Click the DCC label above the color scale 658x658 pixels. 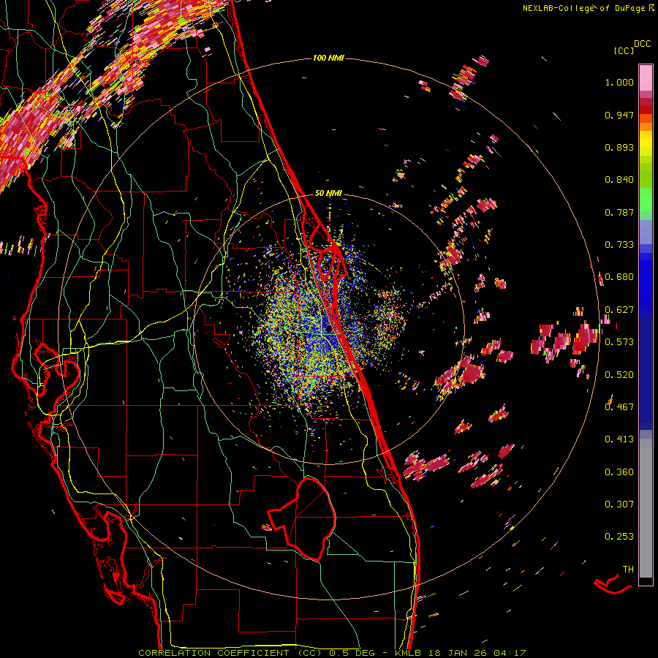[642, 44]
